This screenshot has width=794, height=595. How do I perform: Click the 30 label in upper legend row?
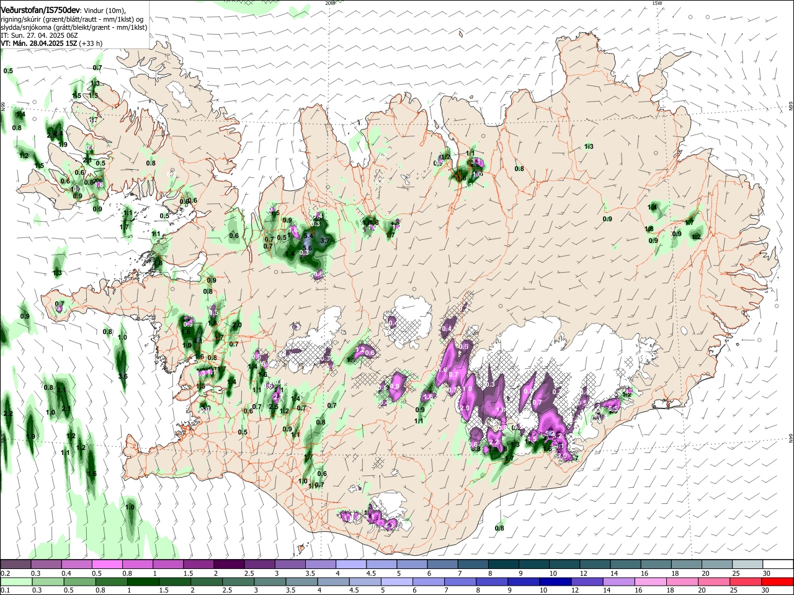(766, 573)
